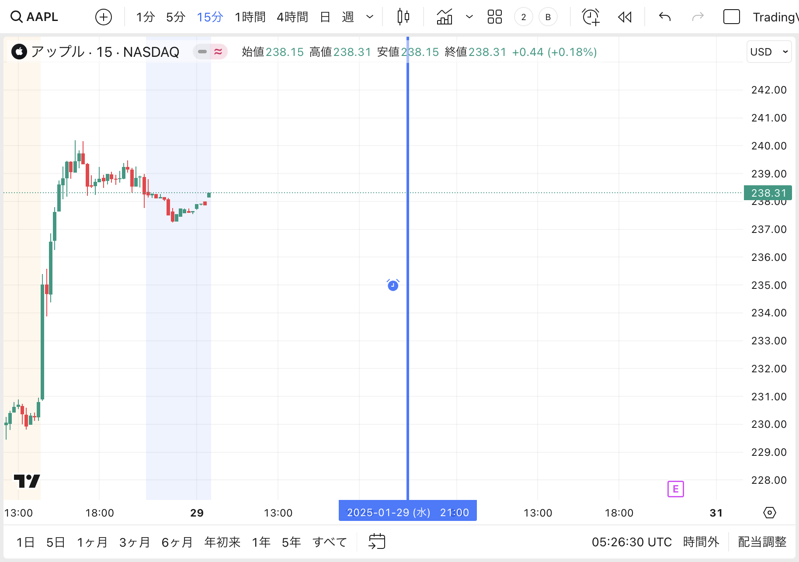This screenshot has height=562, width=799.
Task: Switch to the 1時間 interval
Action: pyautogui.click(x=250, y=17)
